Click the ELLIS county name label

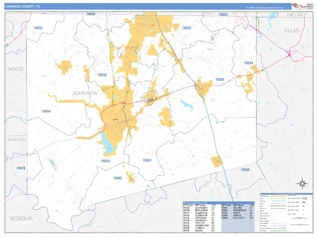click(291, 31)
